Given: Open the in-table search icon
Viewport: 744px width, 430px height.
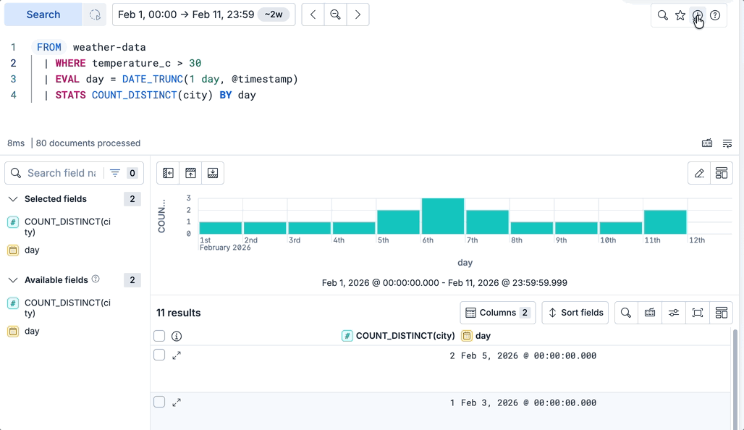Looking at the screenshot, I should [626, 312].
